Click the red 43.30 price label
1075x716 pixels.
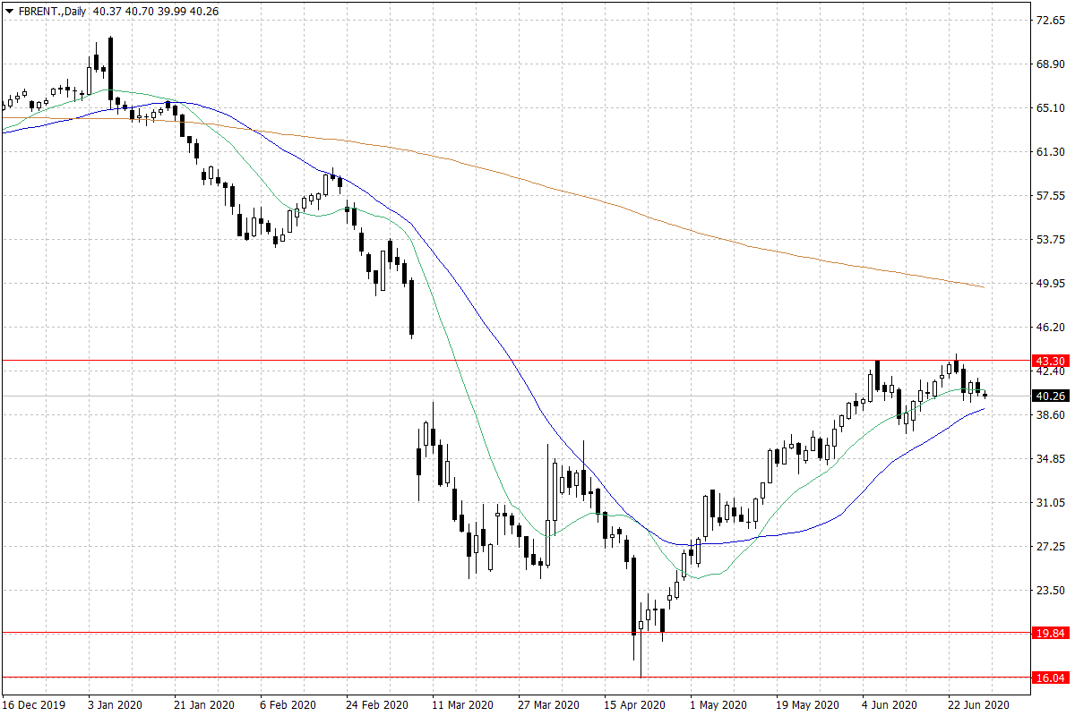(x=1048, y=361)
